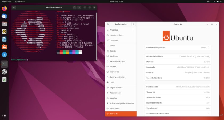Viewport: 224px width, 120px height.
Task: Click the neofetch color palette blocks
Action: (69, 52)
